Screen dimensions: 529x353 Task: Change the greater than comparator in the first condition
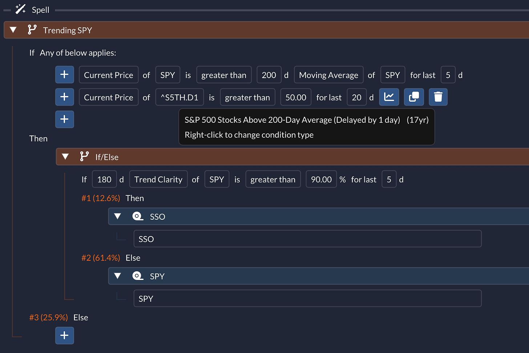point(224,75)
